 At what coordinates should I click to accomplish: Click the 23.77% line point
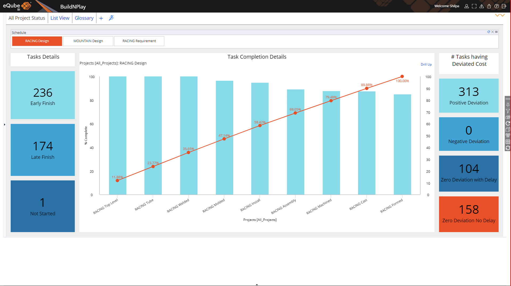click(153, 167)
